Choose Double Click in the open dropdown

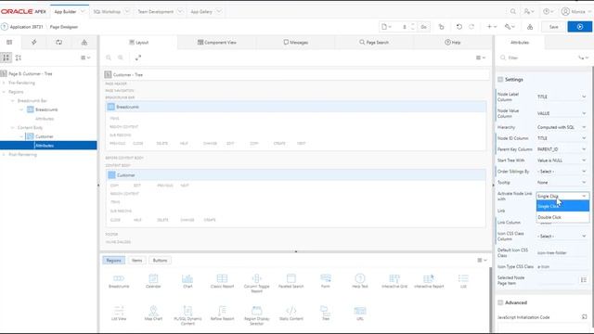pyautogui.click(x=562, y=217)
